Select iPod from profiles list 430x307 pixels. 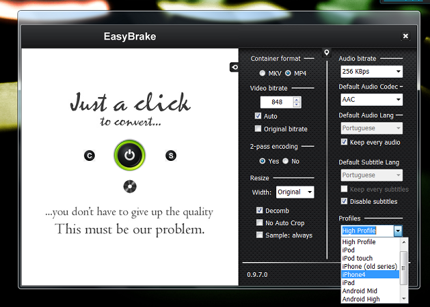coord(370,250)
